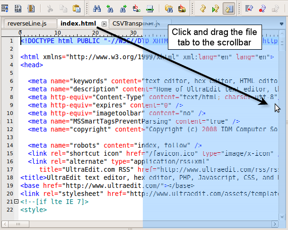
Task: Open the file tab list dropdown
Action: point(281,24)
